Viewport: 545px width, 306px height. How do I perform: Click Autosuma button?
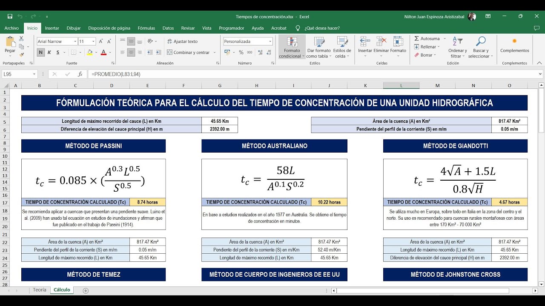[x=427, y=39]
